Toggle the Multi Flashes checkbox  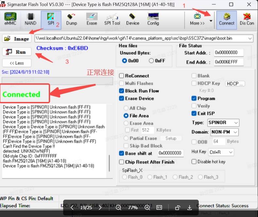click(x=121, y=83)
